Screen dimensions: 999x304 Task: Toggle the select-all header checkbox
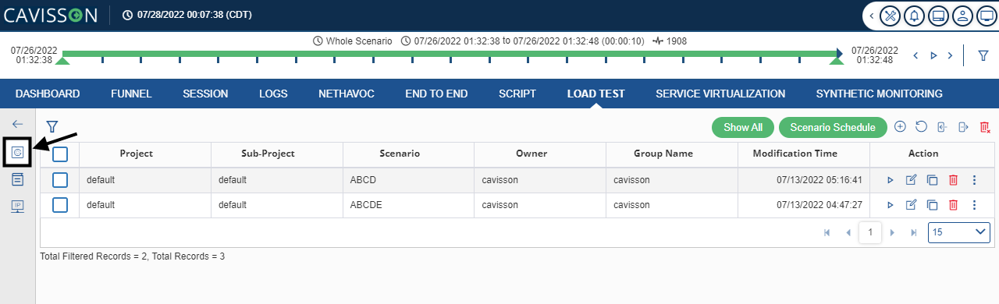tap(60, 154)
